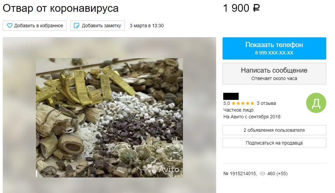The width and height of the screenshot is (335, 193).
Task: Subscribe via Подписаться на продавца
Action: pyautogui.click(x=274, y=143)
